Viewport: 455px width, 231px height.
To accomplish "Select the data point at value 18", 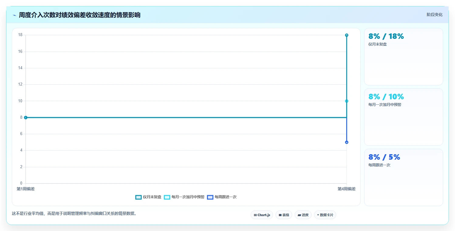I will [347, 35].
